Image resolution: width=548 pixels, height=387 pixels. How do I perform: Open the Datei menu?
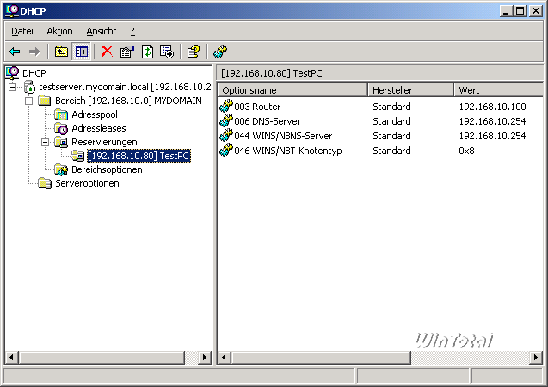click(x=22, y=31)
